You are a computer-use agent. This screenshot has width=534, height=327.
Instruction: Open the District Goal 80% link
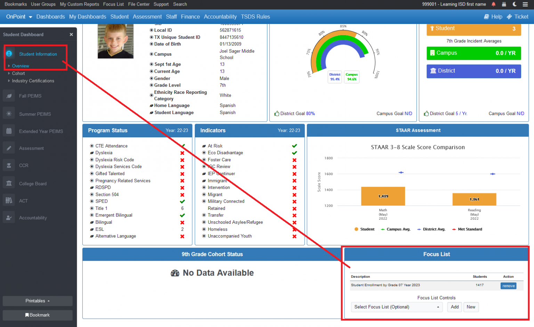point(310,113)
